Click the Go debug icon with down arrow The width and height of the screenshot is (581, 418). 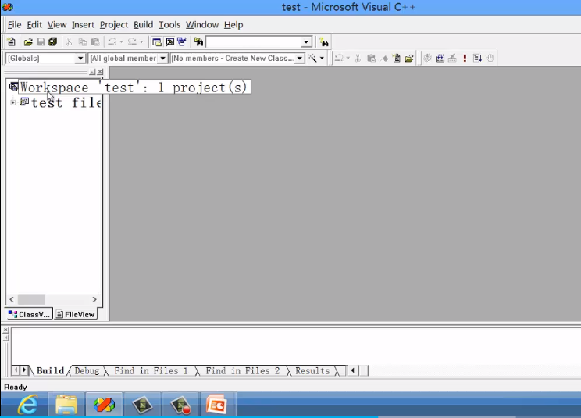477,58
